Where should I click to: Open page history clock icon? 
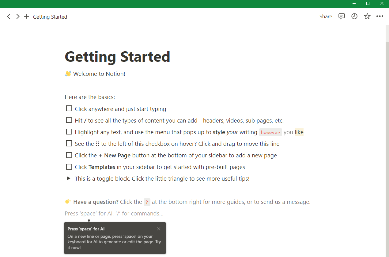pyautogui.click(x=354, y=17)
